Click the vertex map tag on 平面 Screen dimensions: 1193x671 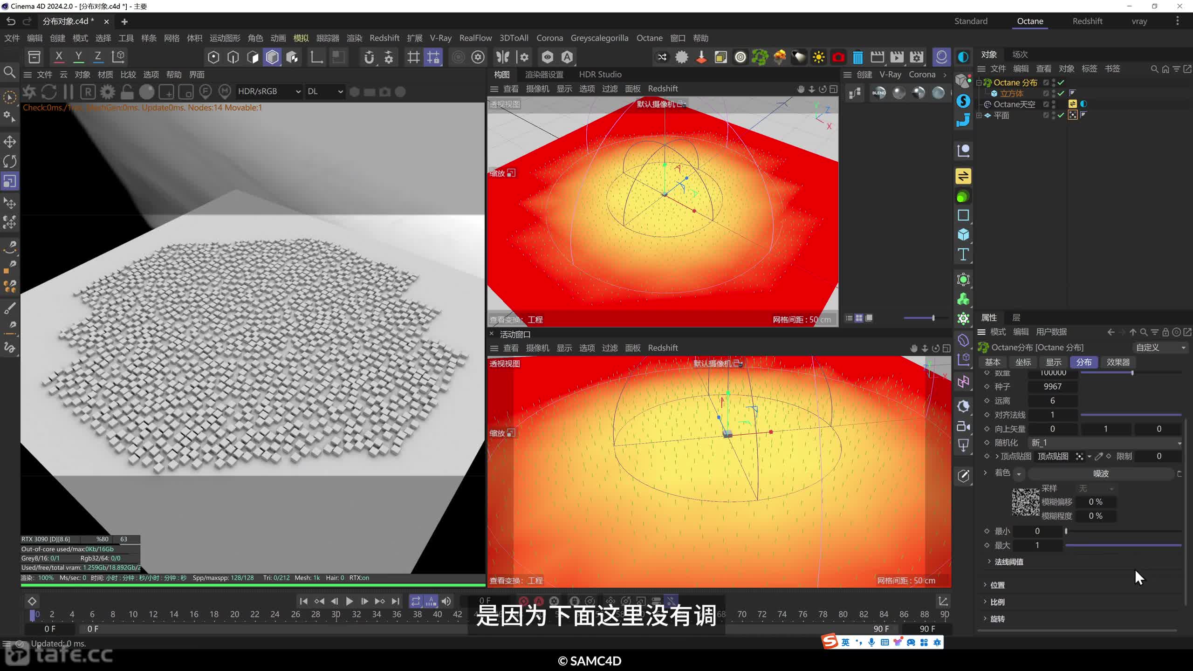(x=1072, y=115)
